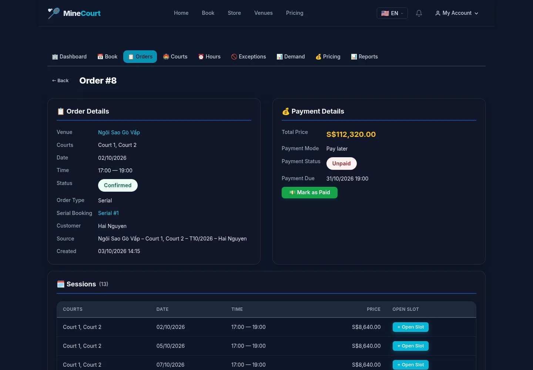Switch to the Exceptions tab
Viewport: 533px width, 370px height.
pyautogui.click(x=249, y=57)
